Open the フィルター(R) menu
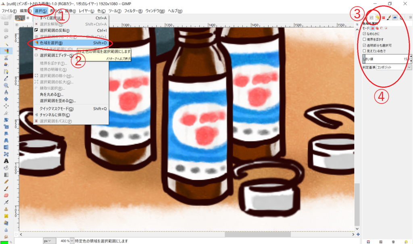 click(133, 11)
